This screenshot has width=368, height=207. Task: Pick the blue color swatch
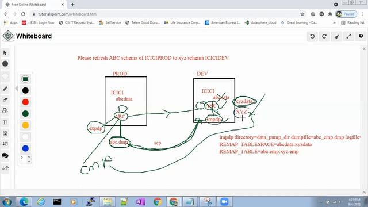point(25,148)
